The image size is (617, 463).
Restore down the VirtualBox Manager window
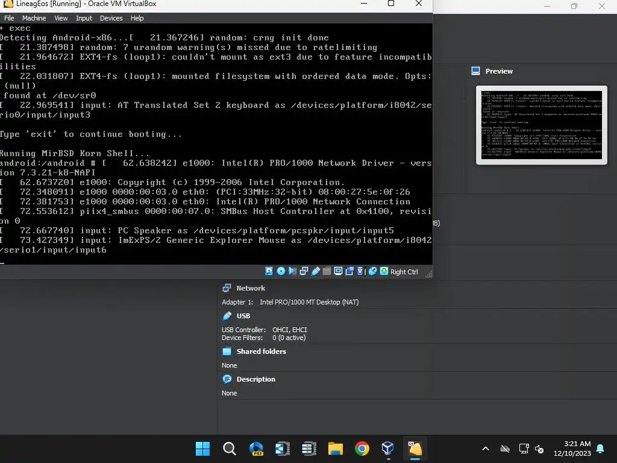point(574,6)
